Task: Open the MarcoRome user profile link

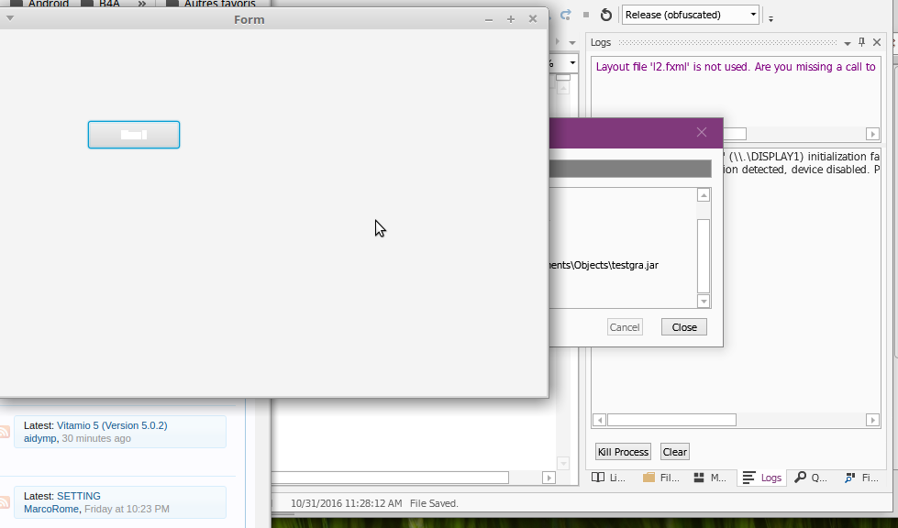Action: click(51, 509)
